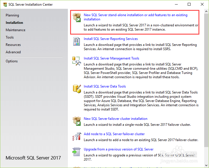209x168 pixels.
Task: Launch New SQL Server stand-alone installation link
Action: [x=135, y=17]
